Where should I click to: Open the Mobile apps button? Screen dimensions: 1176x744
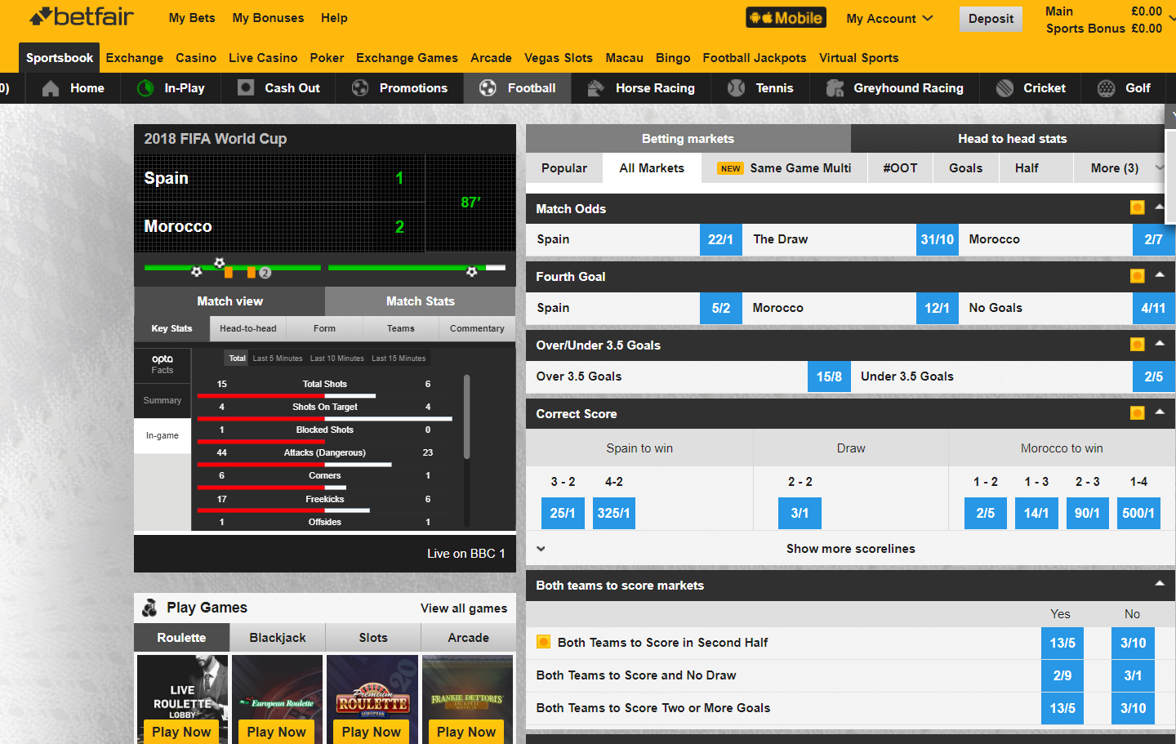[x=786, y=18]
